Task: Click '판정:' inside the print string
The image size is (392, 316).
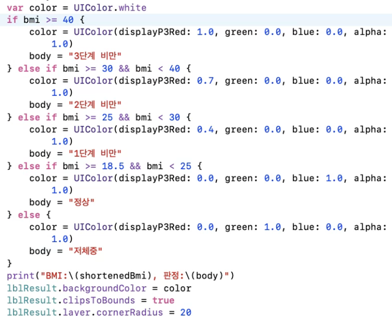Action: 174,276
